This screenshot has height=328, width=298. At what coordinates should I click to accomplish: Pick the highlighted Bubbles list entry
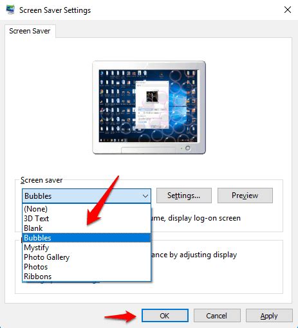[x=86, y=238]
